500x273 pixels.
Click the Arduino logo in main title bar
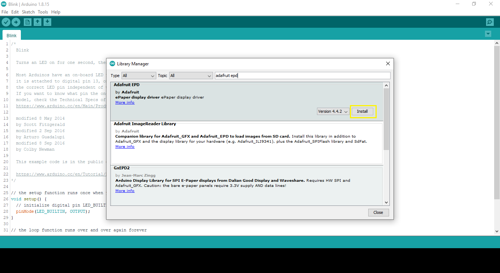tap(4, 4)
